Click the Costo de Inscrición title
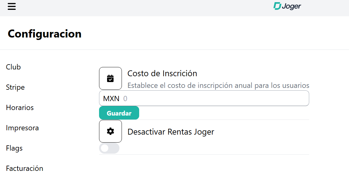The image size is (349, 181). (162, 73)
